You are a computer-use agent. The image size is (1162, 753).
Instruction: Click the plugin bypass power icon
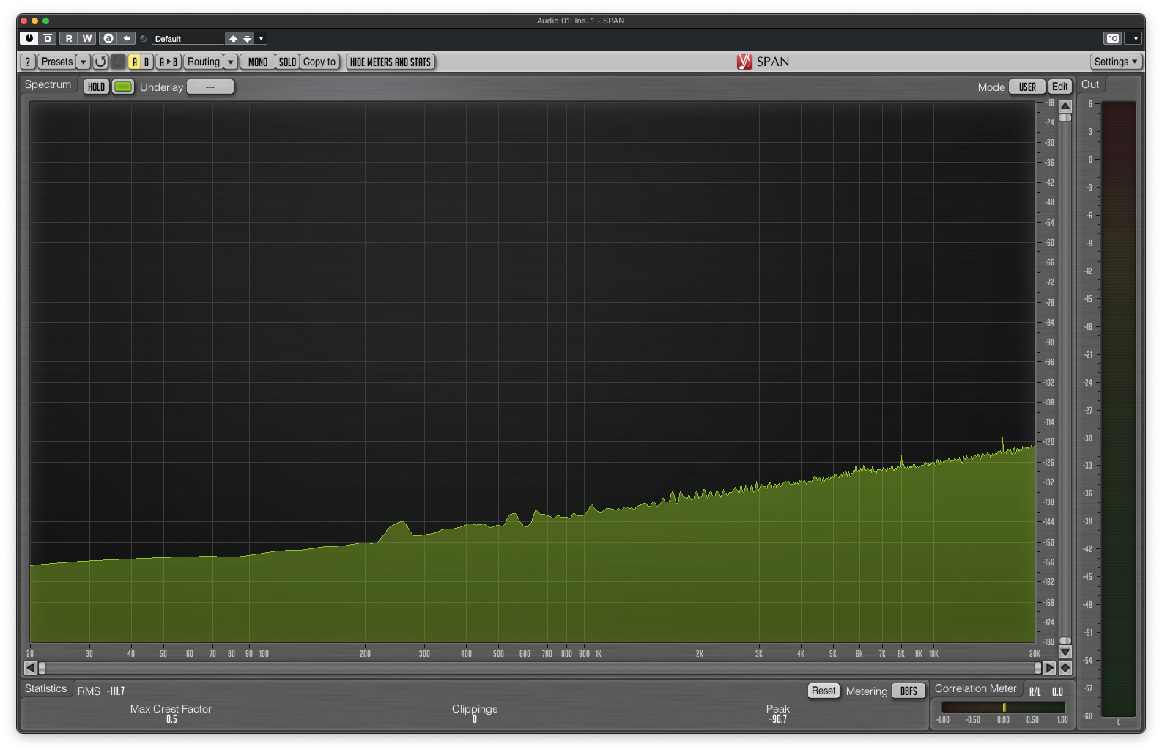coord(29,38)
